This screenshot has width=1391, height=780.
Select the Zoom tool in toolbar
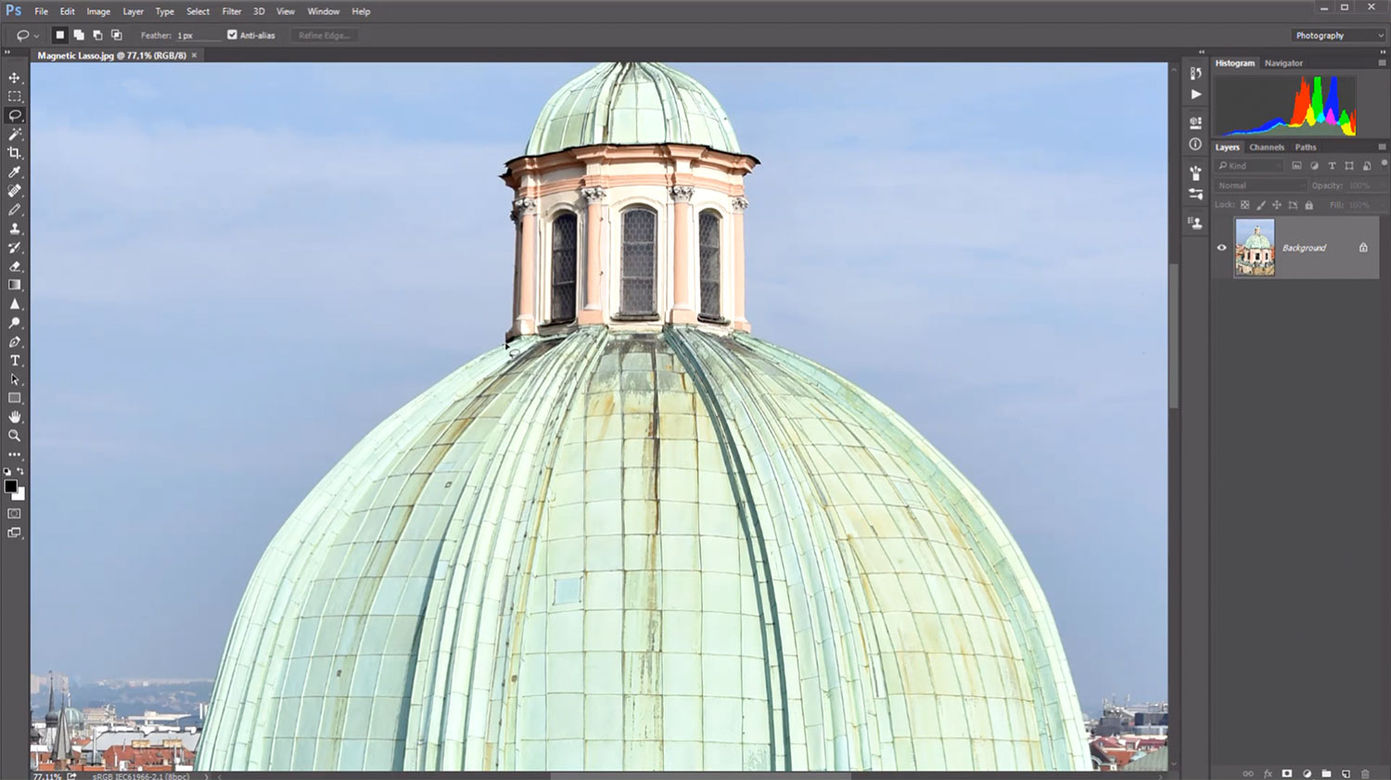15,435
